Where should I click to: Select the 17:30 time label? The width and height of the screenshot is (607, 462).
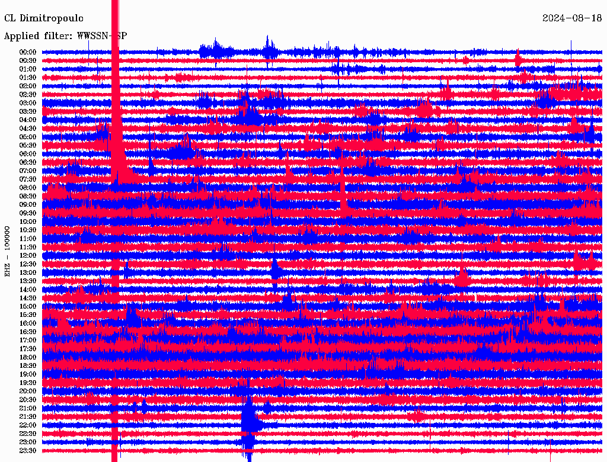tap(28, 349)
